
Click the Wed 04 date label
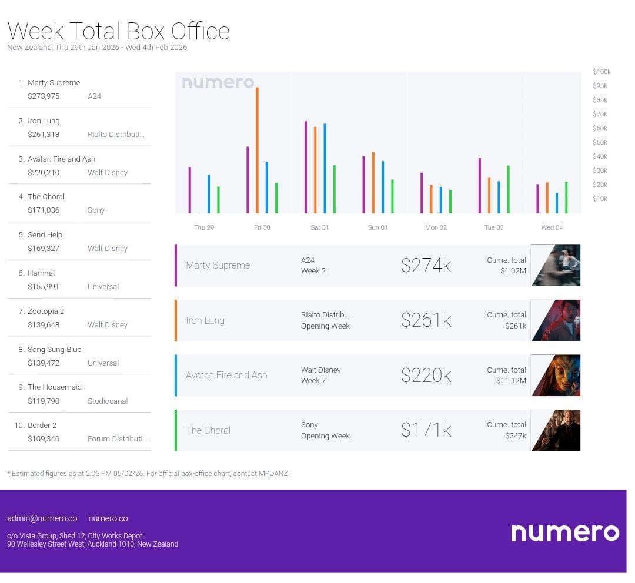552,227
